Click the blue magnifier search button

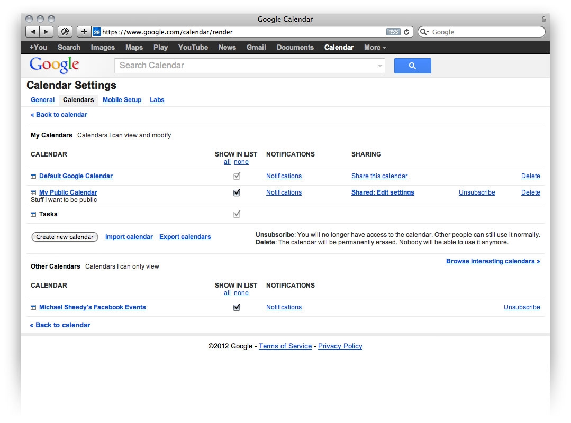412,66
